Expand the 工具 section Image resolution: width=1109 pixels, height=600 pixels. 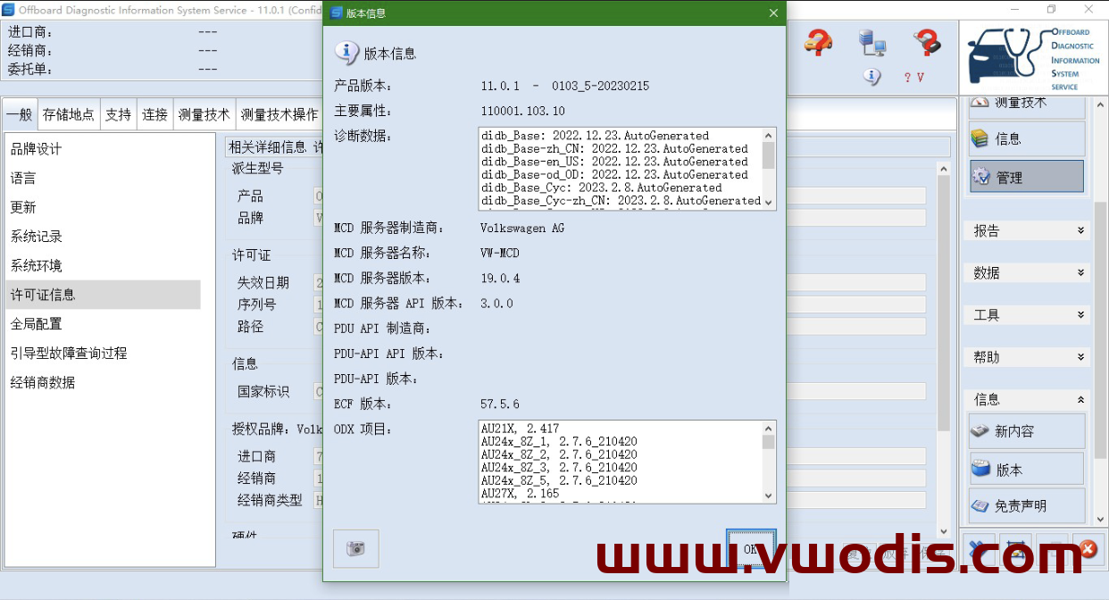tap(1029, 315)
